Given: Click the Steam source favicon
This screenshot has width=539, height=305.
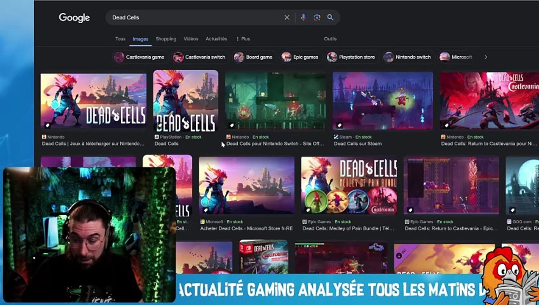Looking at the screenshot, I should (336, 137).
